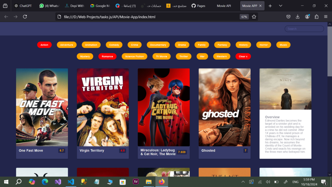The image size is (332, 187).
Task: Open Microsoft Edge from the taskbar
Action: point(45,182)
